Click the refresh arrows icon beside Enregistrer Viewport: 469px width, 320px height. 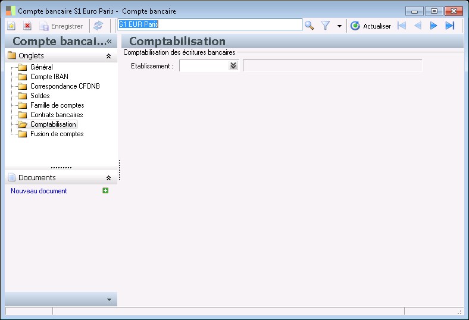[x=98, y=26]
